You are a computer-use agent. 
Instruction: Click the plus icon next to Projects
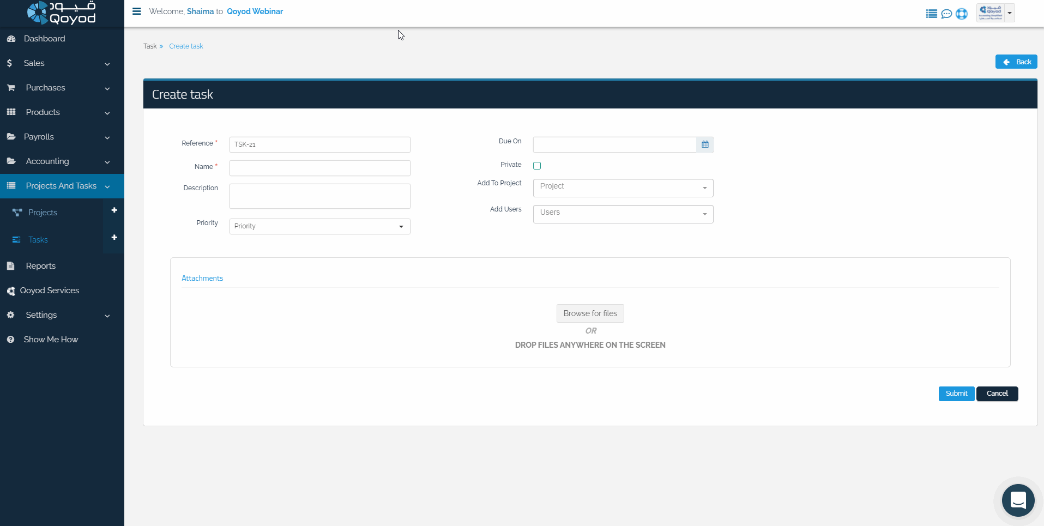[x=114, y=210]
